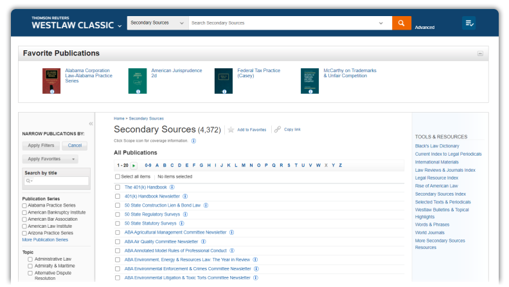Jump to publications starting with A

pos(157,165)
